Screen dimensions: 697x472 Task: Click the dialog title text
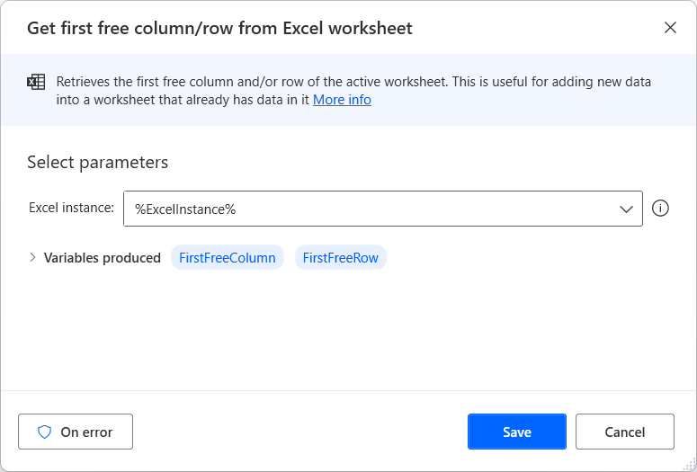click(219, 28)
